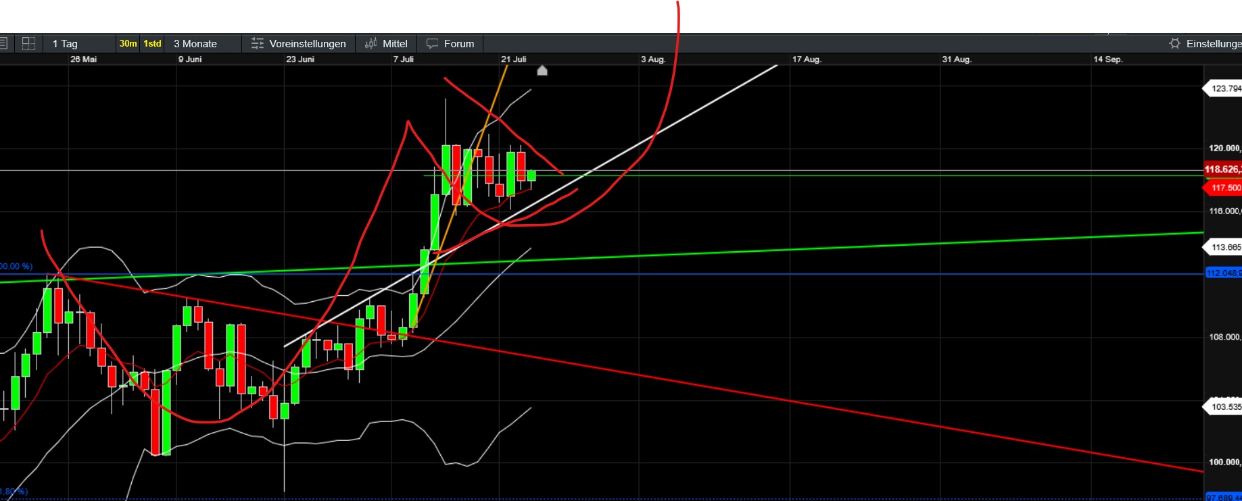
Task: Click the 9 Juni date label
Action: click(190, 59)
